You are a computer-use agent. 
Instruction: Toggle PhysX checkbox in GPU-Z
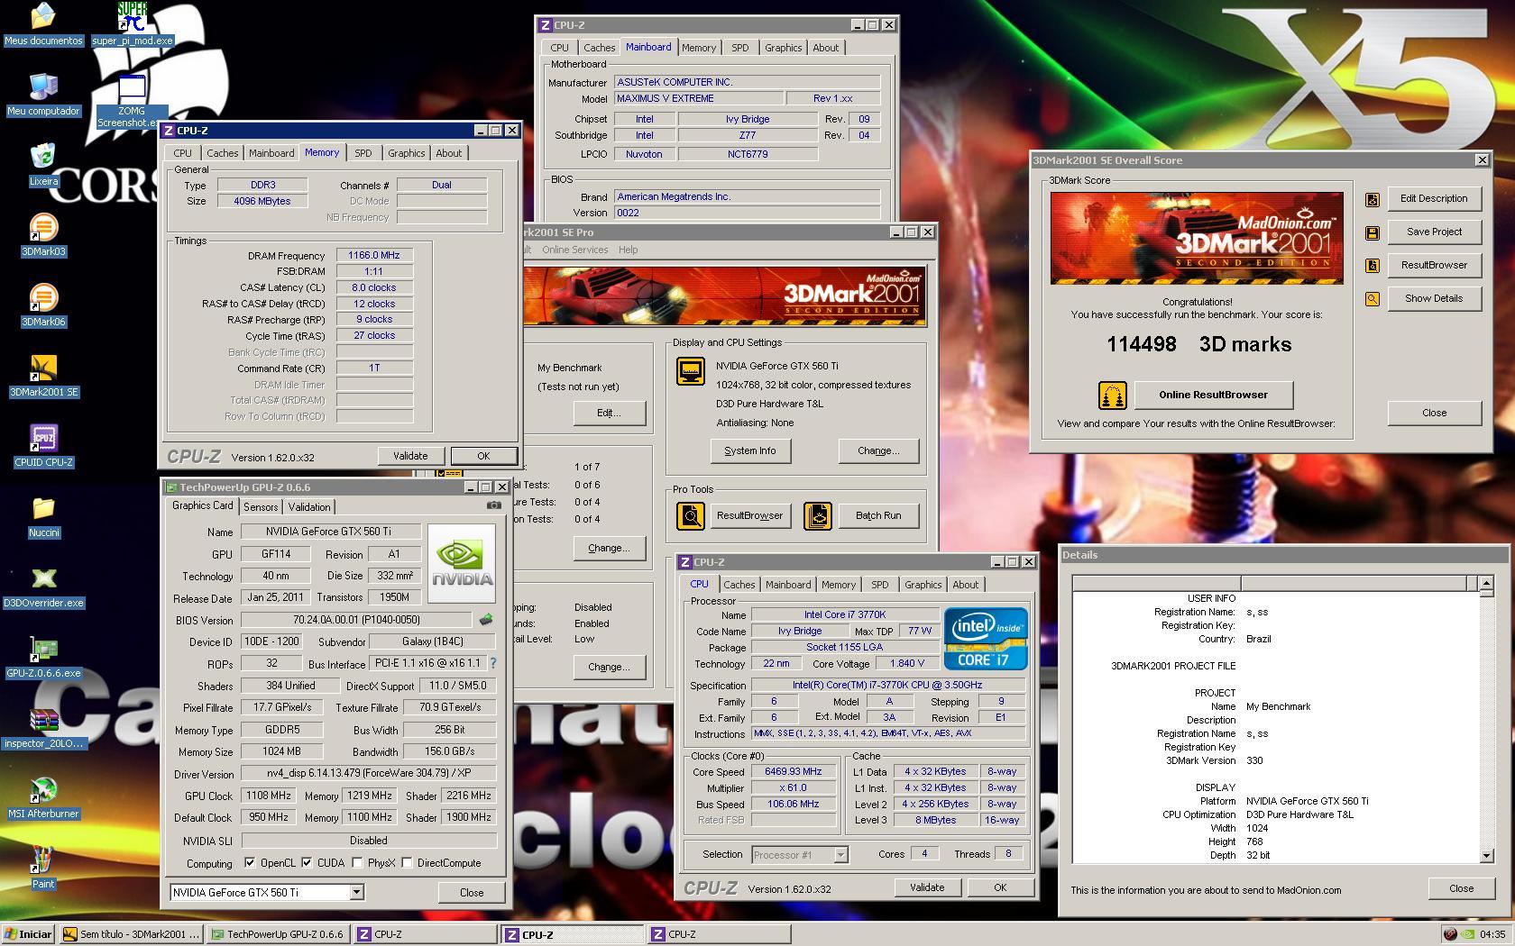[358, 863]
